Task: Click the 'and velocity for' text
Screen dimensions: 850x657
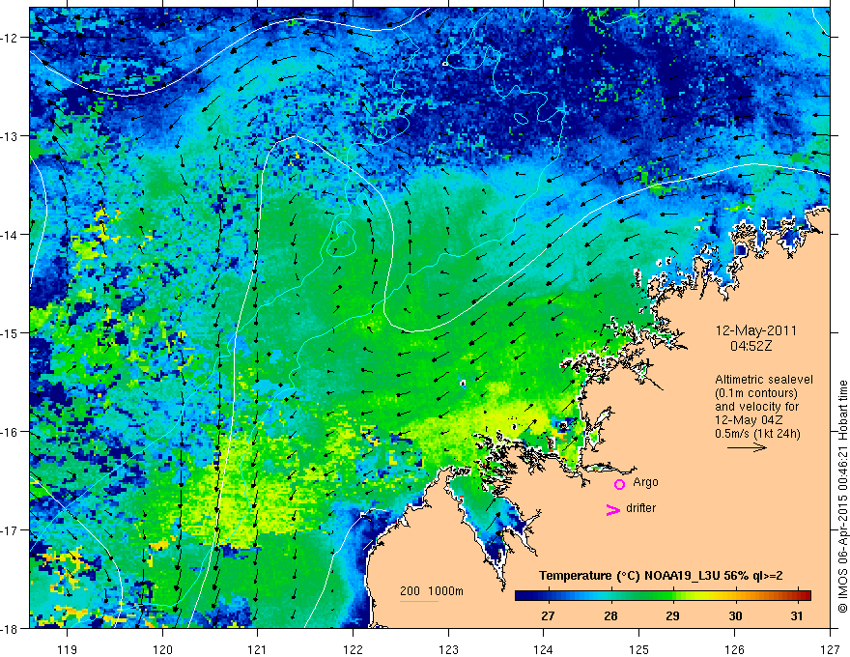Action: click(756, 407)
